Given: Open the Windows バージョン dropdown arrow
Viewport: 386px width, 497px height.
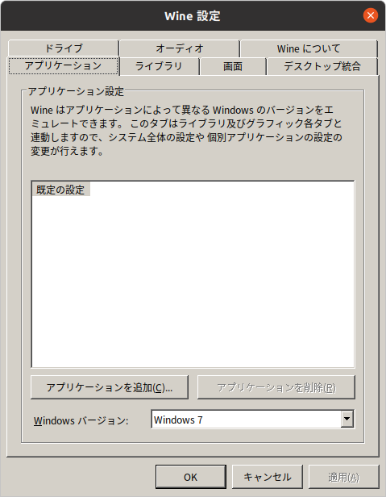Looking at the screenshot, I should pyautogui.click(x=347, y=419).
